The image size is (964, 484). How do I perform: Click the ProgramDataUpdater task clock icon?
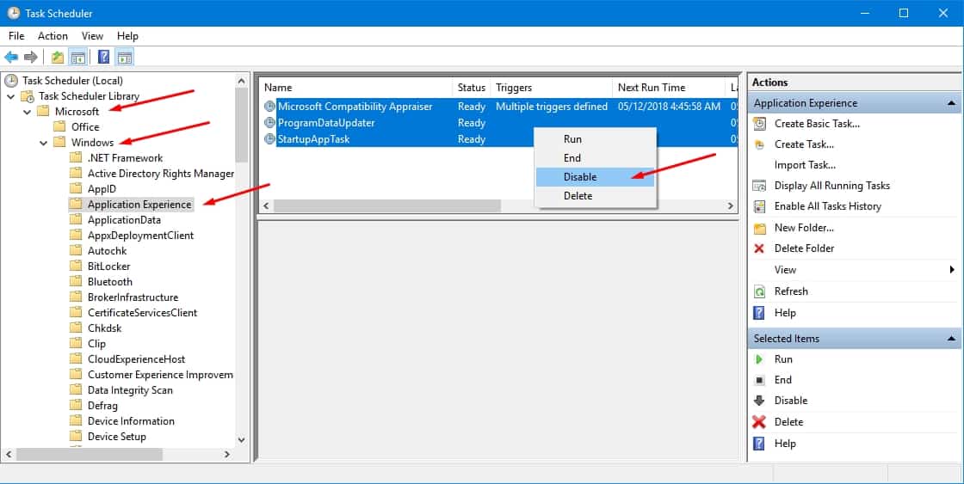point(269,123)
